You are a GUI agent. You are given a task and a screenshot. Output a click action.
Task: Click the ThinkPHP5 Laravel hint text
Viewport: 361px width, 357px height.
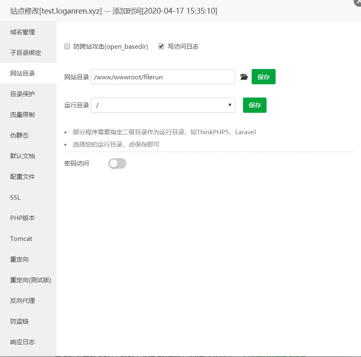(164, 132)
